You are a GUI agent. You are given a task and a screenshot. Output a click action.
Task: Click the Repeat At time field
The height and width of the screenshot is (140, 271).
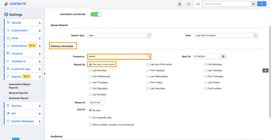click(x=96, y=103)
